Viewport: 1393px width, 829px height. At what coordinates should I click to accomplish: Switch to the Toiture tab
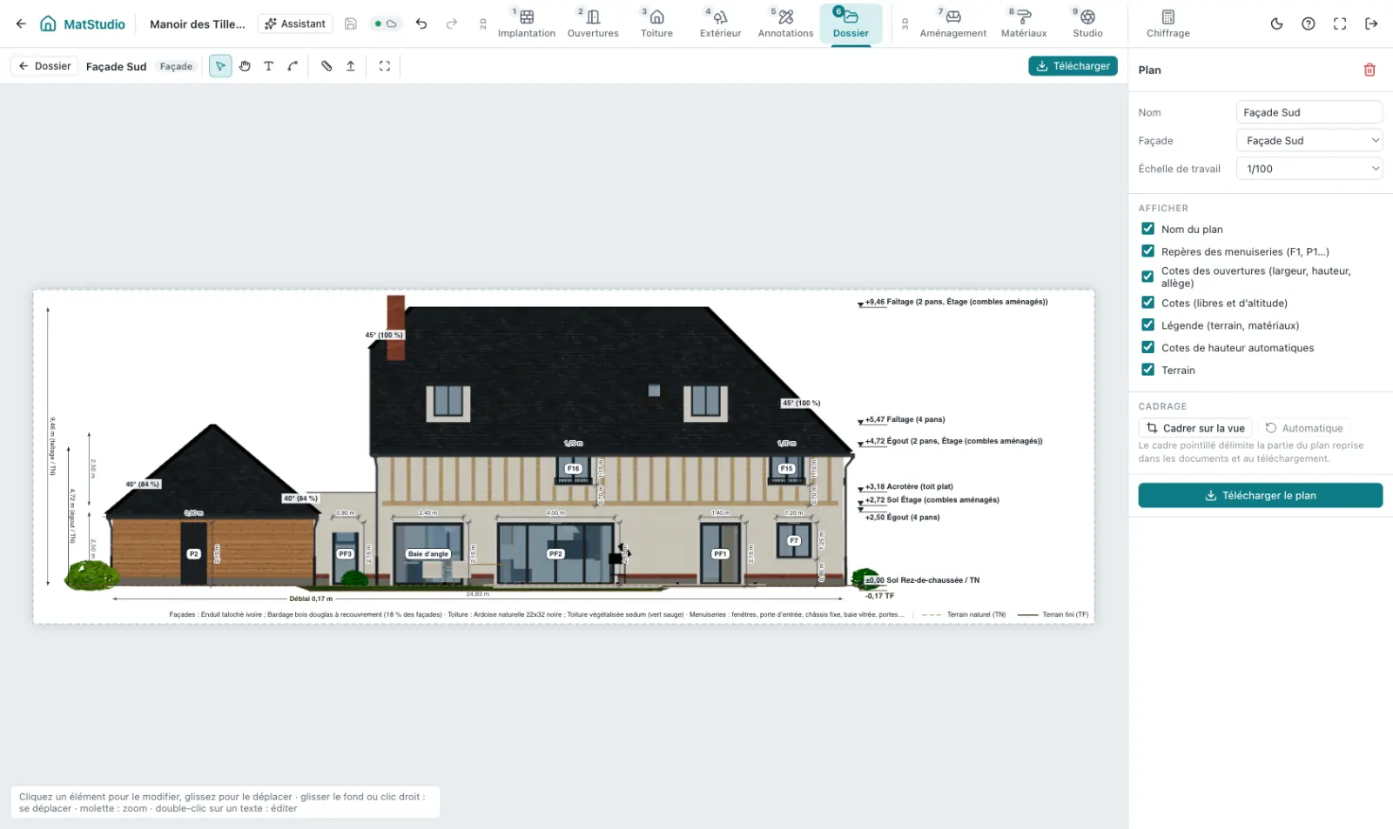656,23
